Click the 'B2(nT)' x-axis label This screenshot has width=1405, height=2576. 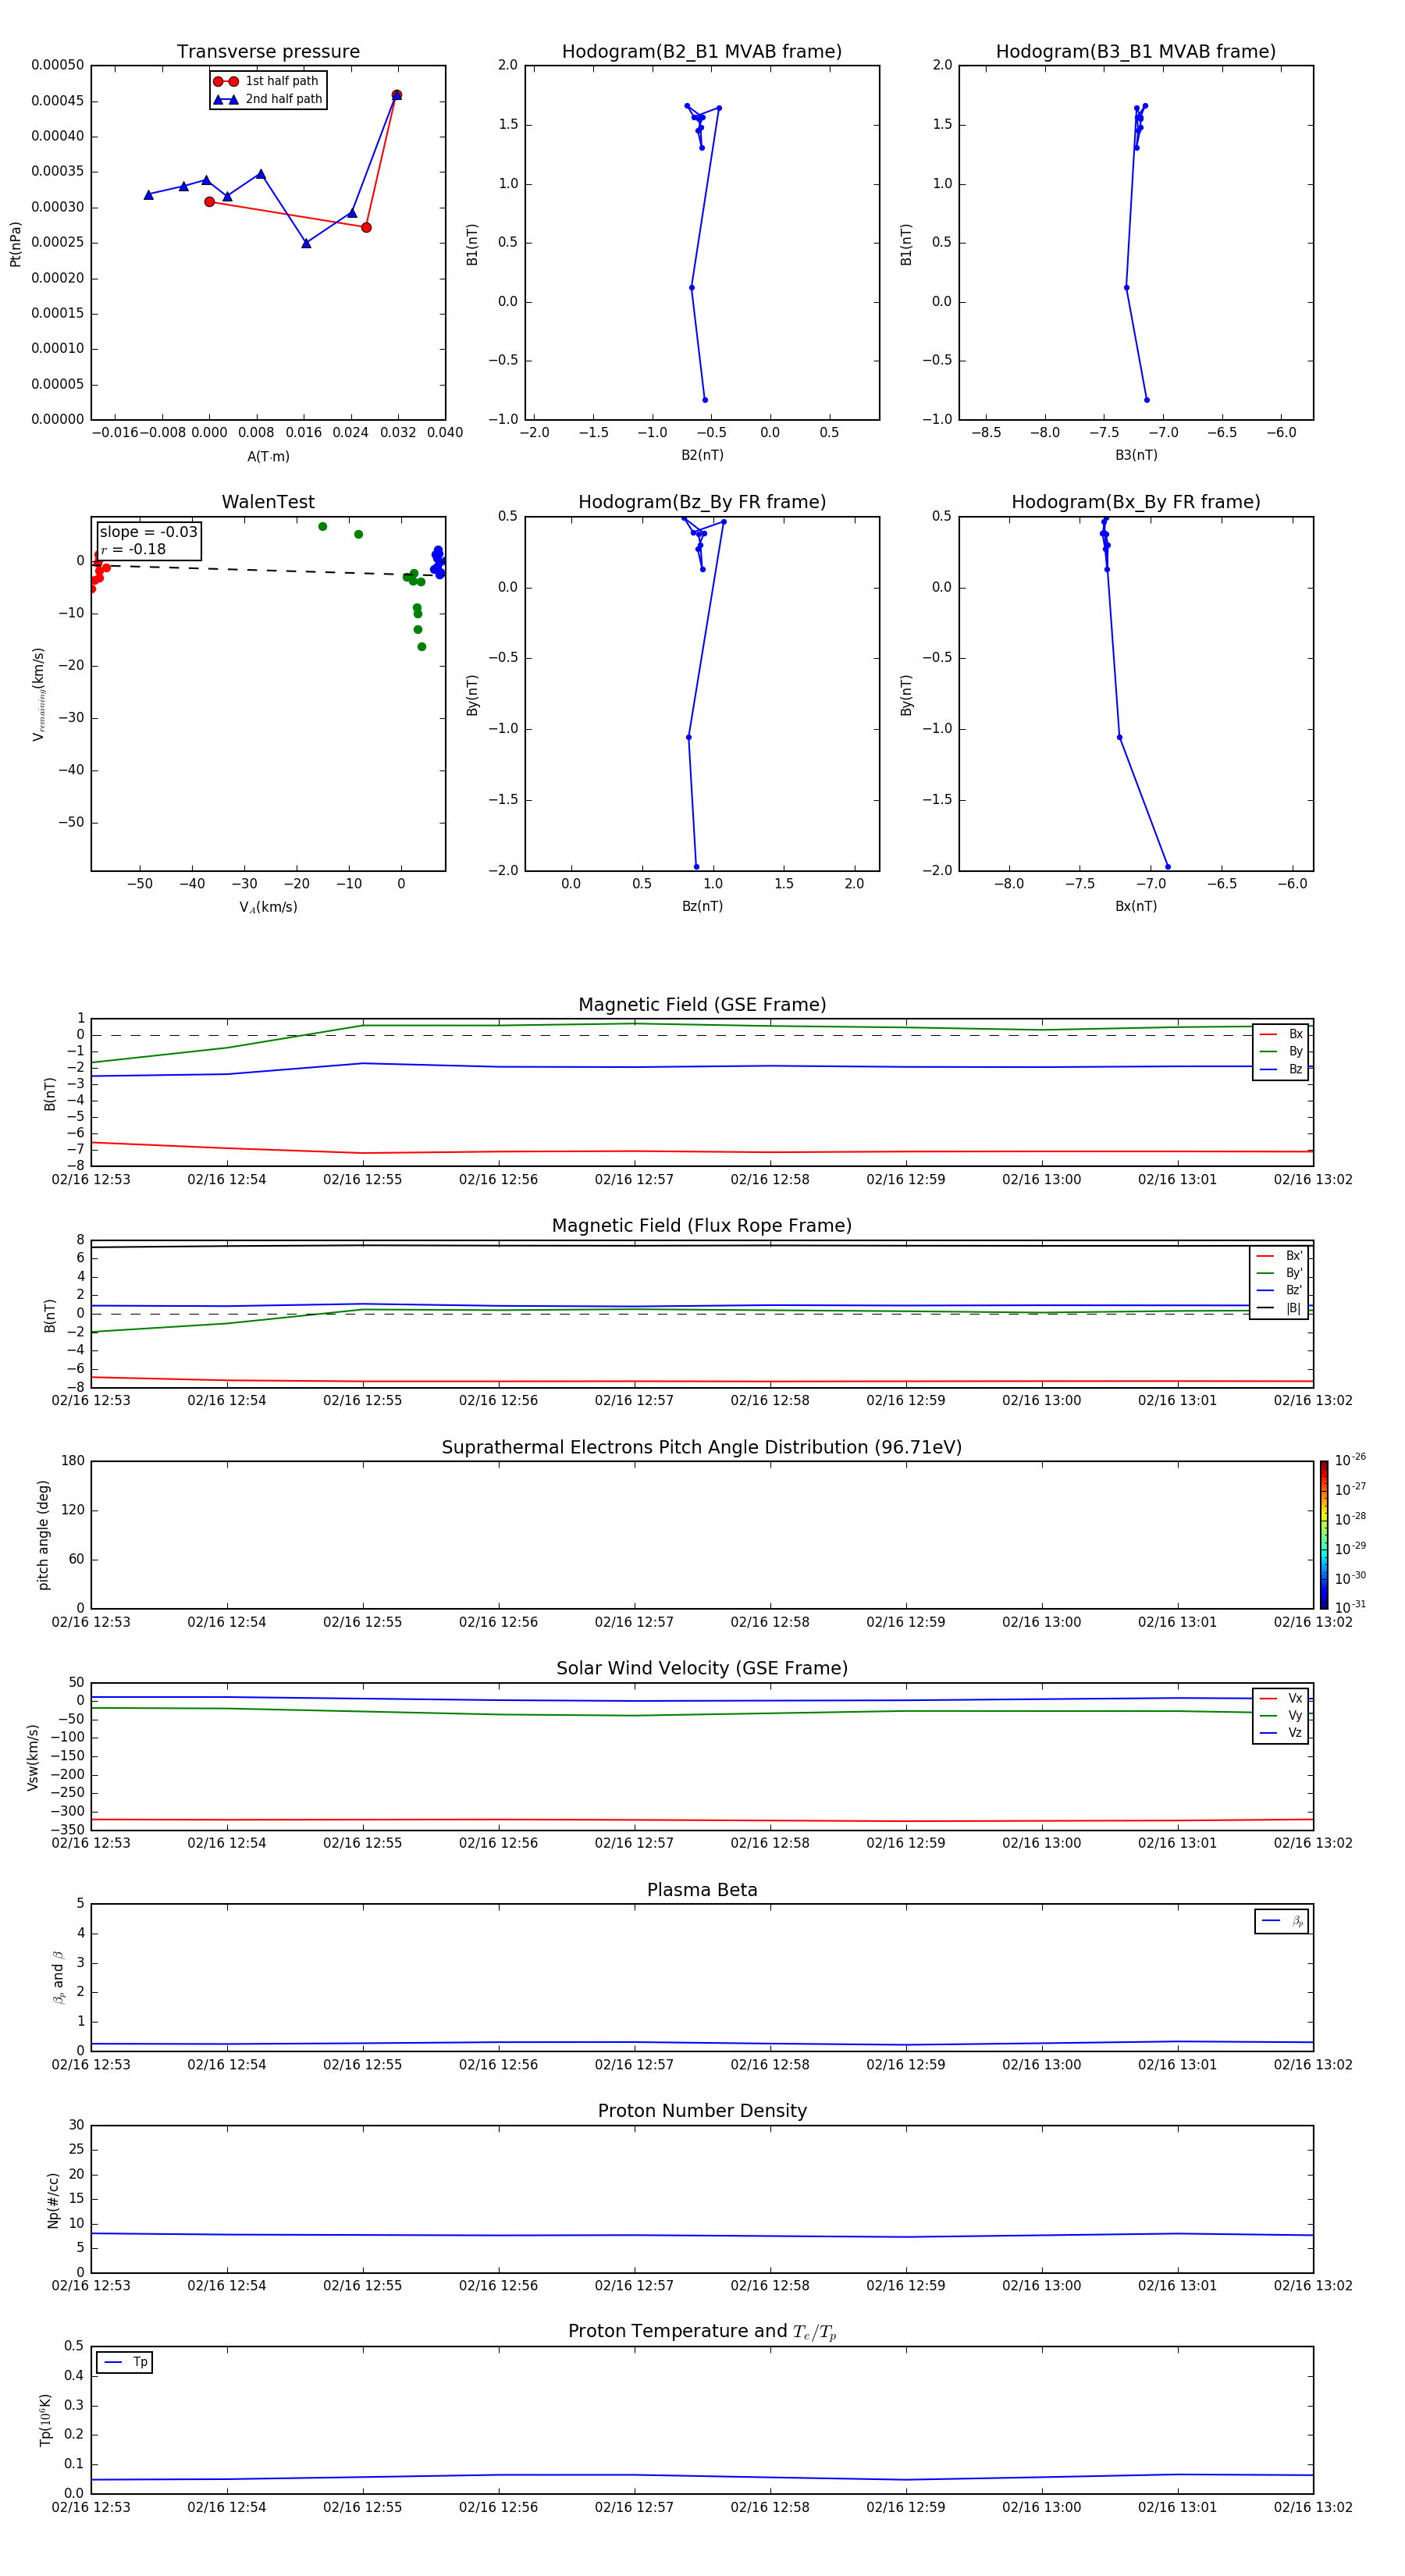(x=702, y=455)
